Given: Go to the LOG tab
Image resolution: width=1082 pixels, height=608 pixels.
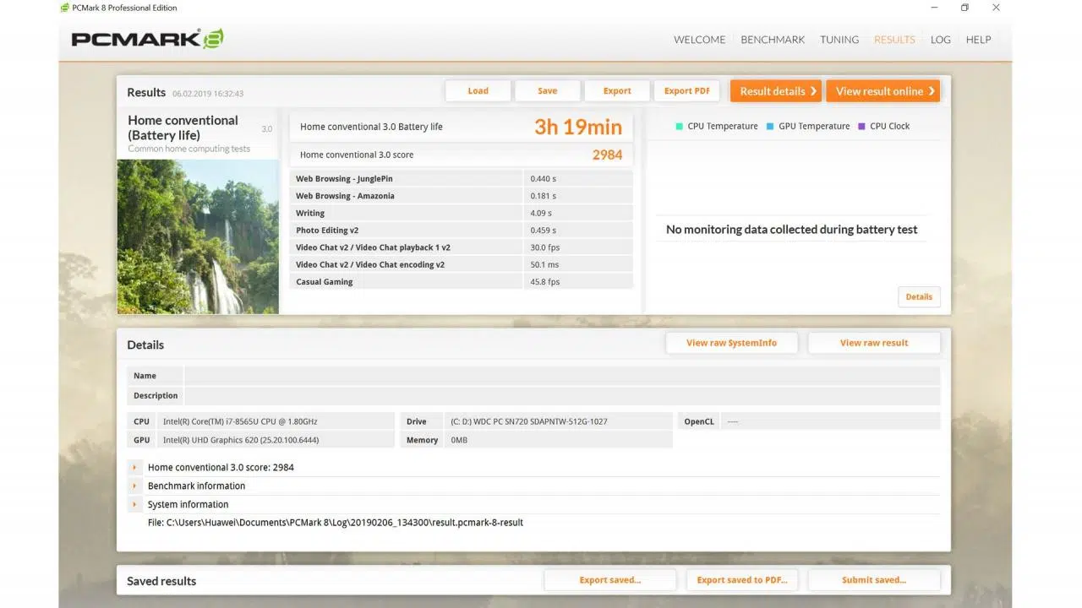Looking at the screenshot, I should [941, 40].
